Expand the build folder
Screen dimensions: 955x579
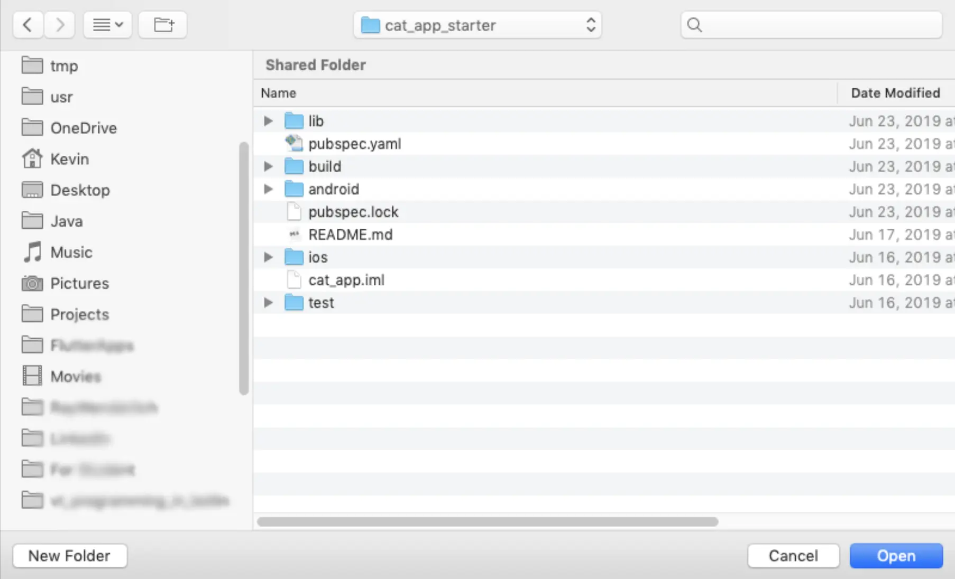pyautogui.click(x=269, y=166)
